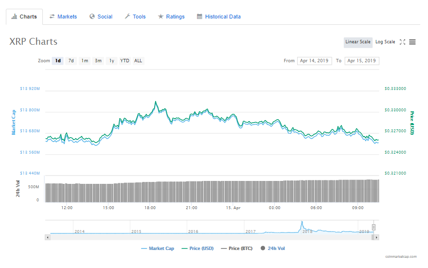Select the 7d zoom range
This screenshot has width=428, height=268.
pos(71,61)
